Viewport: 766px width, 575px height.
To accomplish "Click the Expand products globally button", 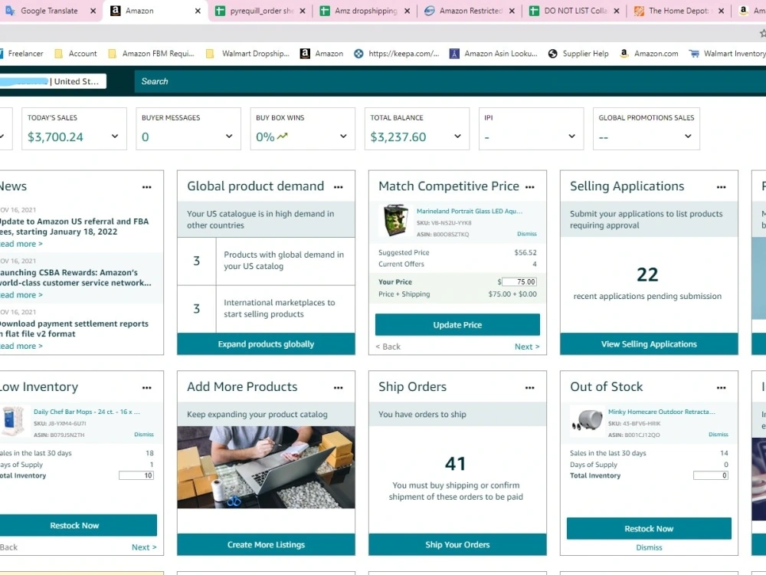I will 266,344.
